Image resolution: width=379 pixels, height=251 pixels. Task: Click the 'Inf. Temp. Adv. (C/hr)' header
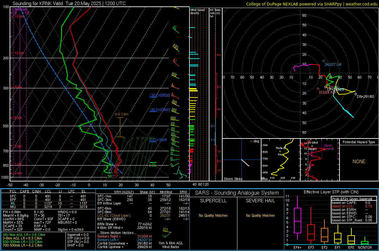click(x=215, y=13)
